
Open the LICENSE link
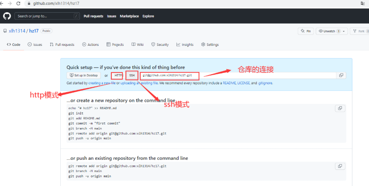click(243, 83)
